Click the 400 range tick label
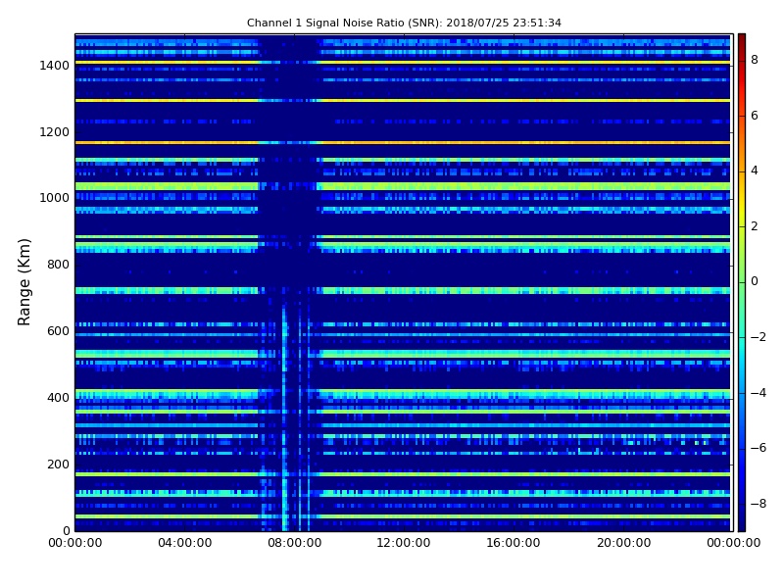 coord(58,398)
